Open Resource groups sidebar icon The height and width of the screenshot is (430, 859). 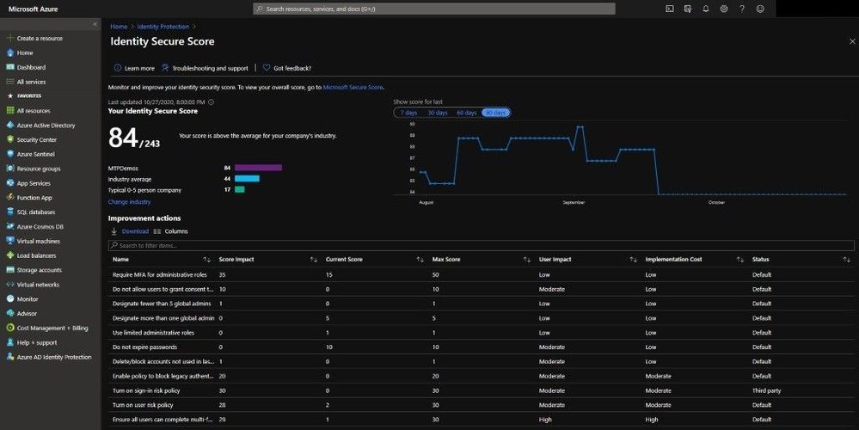(9, 169)
